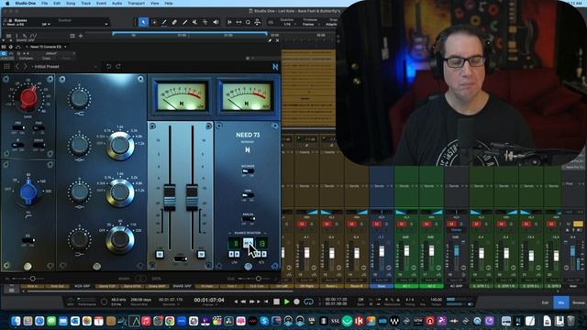Open the File menu
The height and width of the screenshot is (330, 587).
click(x=44, y=3)
